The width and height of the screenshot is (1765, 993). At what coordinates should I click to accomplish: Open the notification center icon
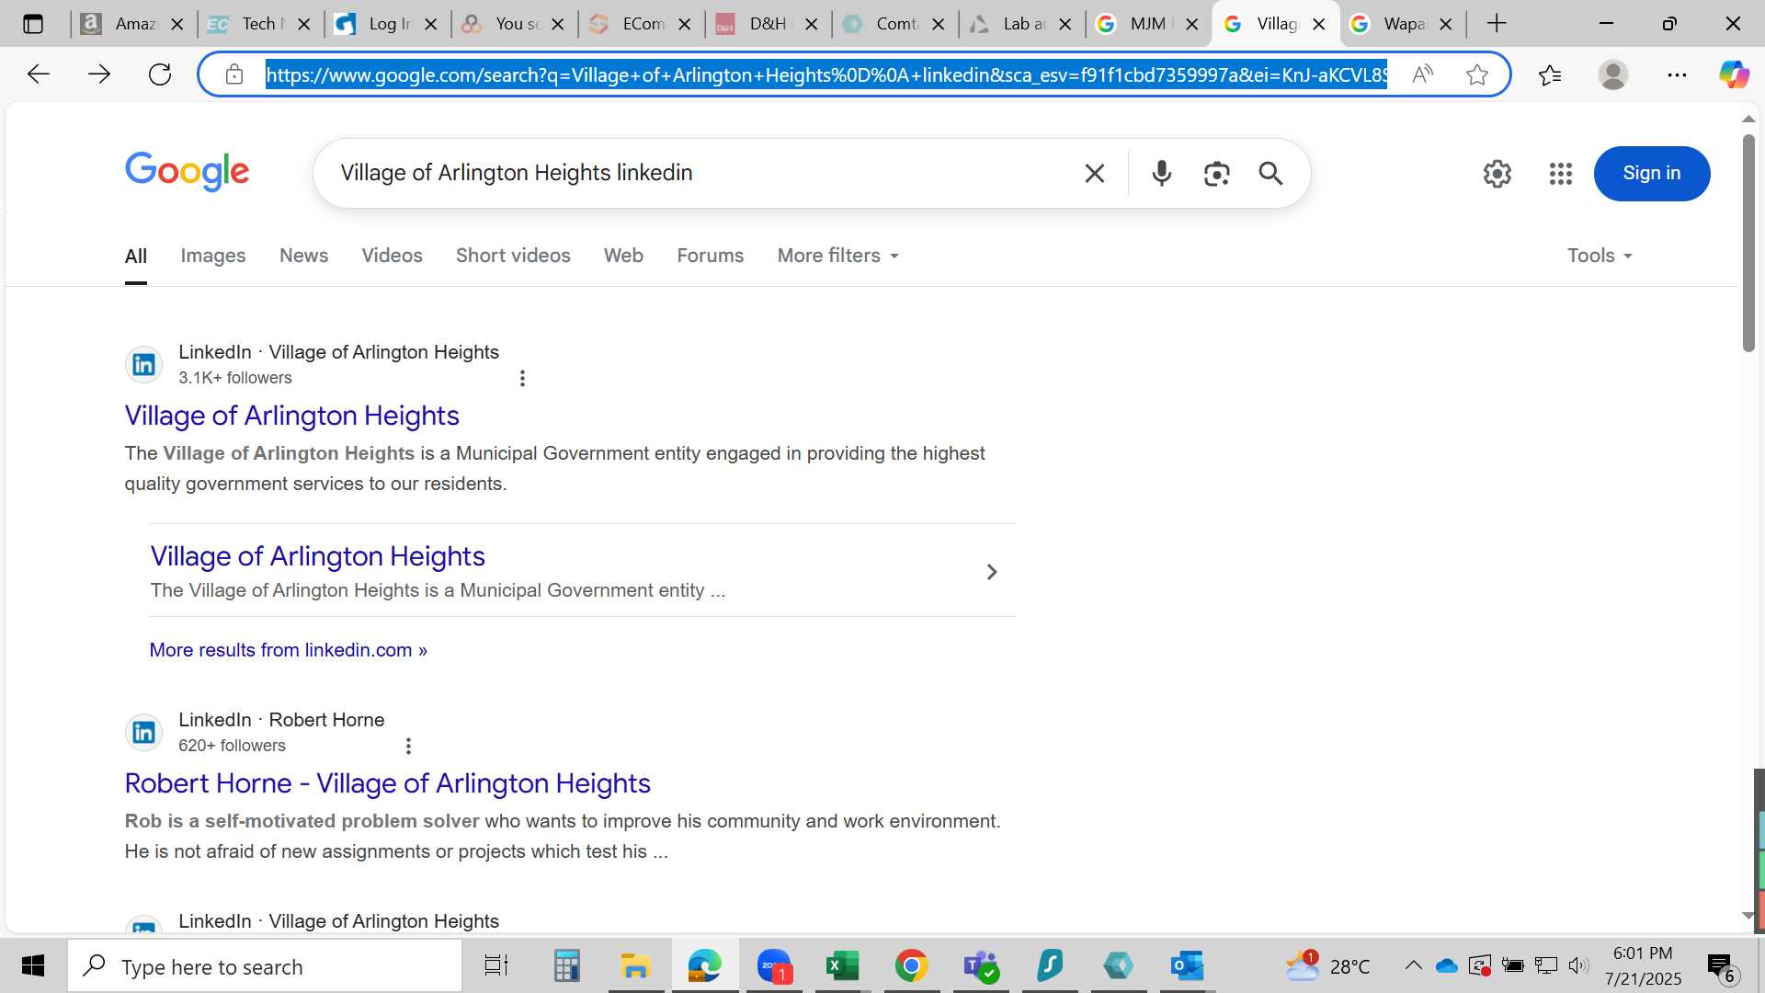pyautogui.click(x=1721, y=966)
